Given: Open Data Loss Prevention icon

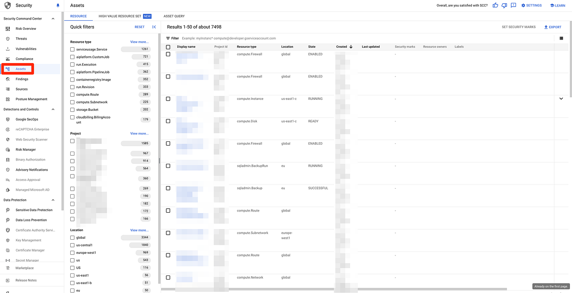Looking at the screenshot, I should click(8, 220).
